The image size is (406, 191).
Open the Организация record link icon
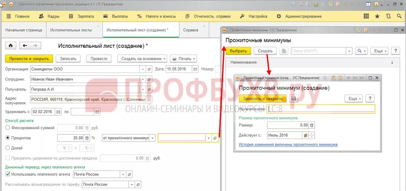pyautogui.click(x=149, y=69)
